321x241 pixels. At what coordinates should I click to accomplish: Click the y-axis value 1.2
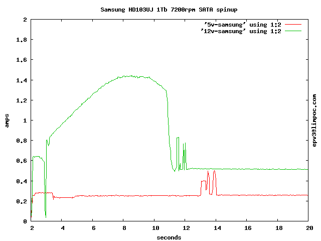tap(22, 100)
